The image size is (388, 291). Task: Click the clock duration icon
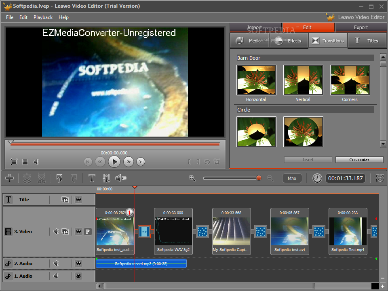(317, 178)
